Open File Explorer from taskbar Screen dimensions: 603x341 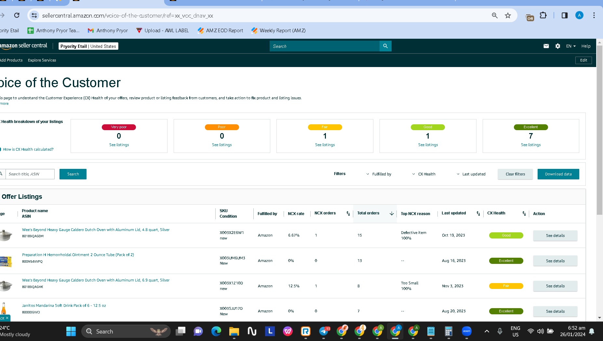click(x=234, y=332)
